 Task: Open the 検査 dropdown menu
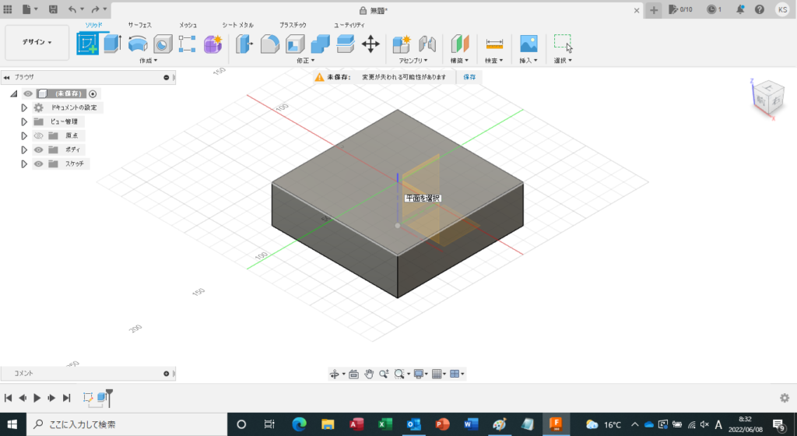point(494,61)
